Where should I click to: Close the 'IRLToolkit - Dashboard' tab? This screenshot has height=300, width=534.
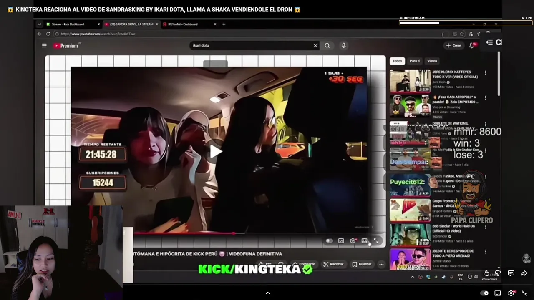click(215, 24)
